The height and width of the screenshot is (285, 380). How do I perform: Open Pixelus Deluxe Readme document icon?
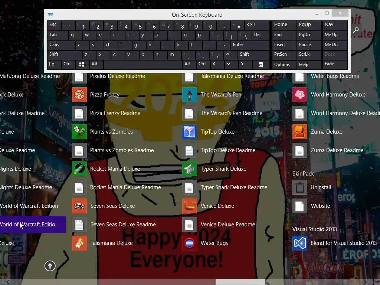coord(79,78)
